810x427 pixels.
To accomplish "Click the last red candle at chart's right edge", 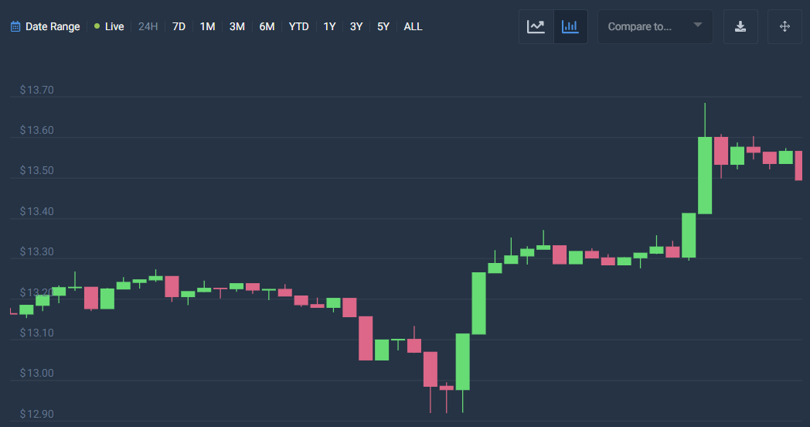I will click(798, 166).
